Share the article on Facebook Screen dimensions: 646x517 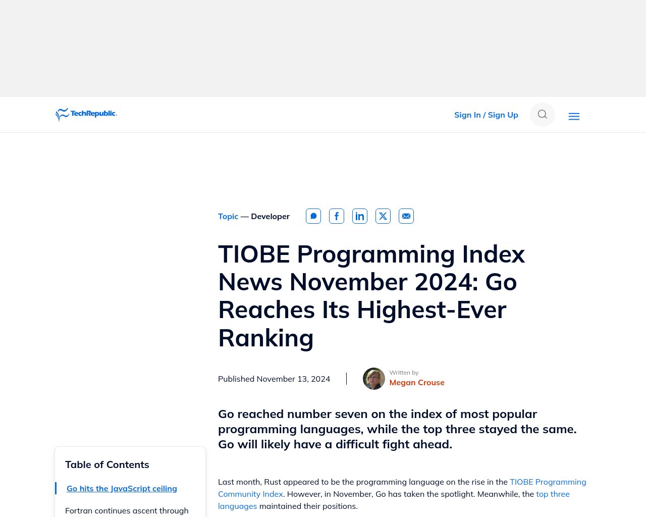pyautogui.click(x=336, y=216)
